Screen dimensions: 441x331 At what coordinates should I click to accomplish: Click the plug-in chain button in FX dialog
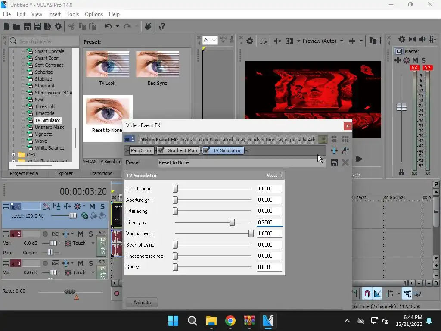[x=334, y=150]
